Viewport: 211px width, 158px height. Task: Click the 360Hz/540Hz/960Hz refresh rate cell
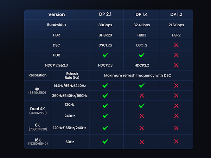(x=70, y=96)
